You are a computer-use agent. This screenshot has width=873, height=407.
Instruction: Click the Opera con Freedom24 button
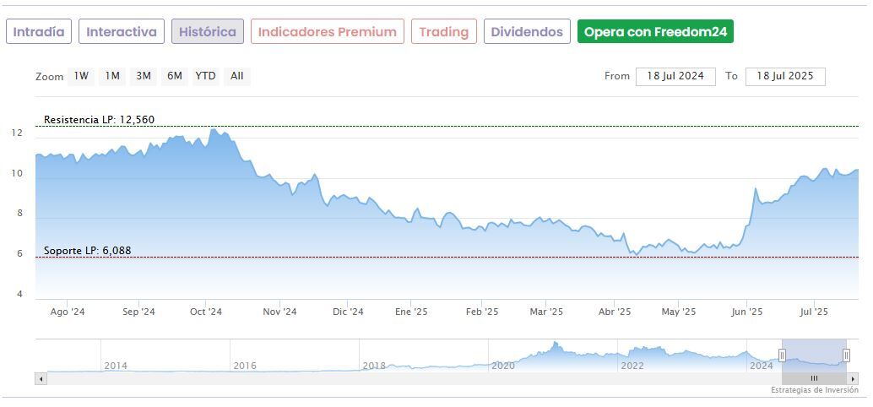[x=655, y=32]
